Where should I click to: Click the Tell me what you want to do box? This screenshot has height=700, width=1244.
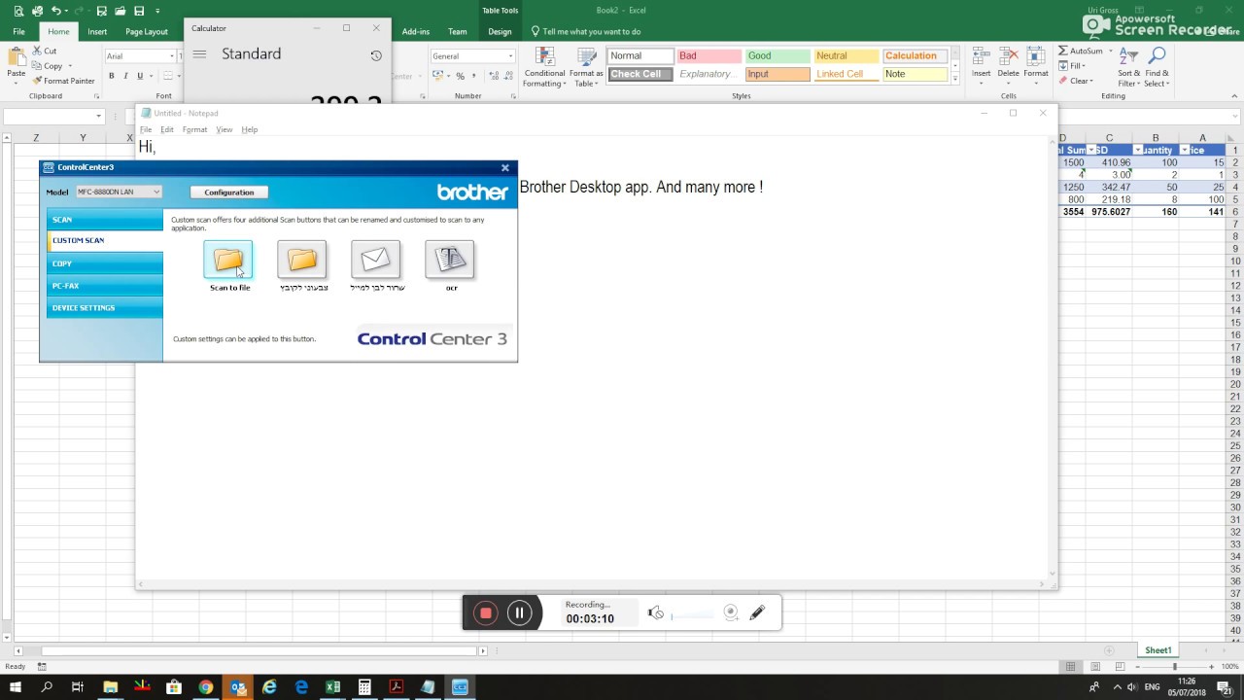[586, 31]
